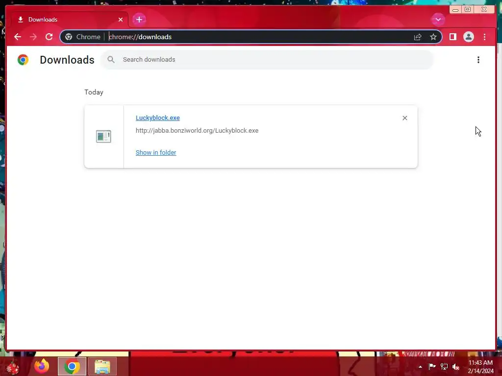Close the Downloads tab

pos(121,20)
